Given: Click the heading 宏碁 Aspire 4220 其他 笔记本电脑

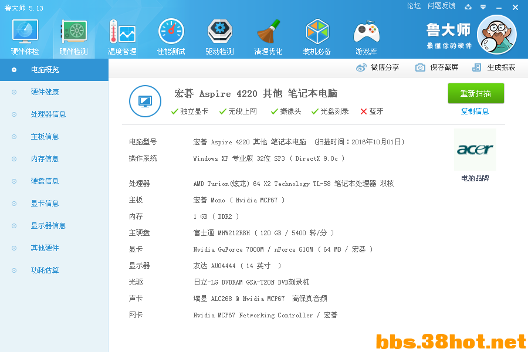Looking at the screenshot, I should pos(256,93).
